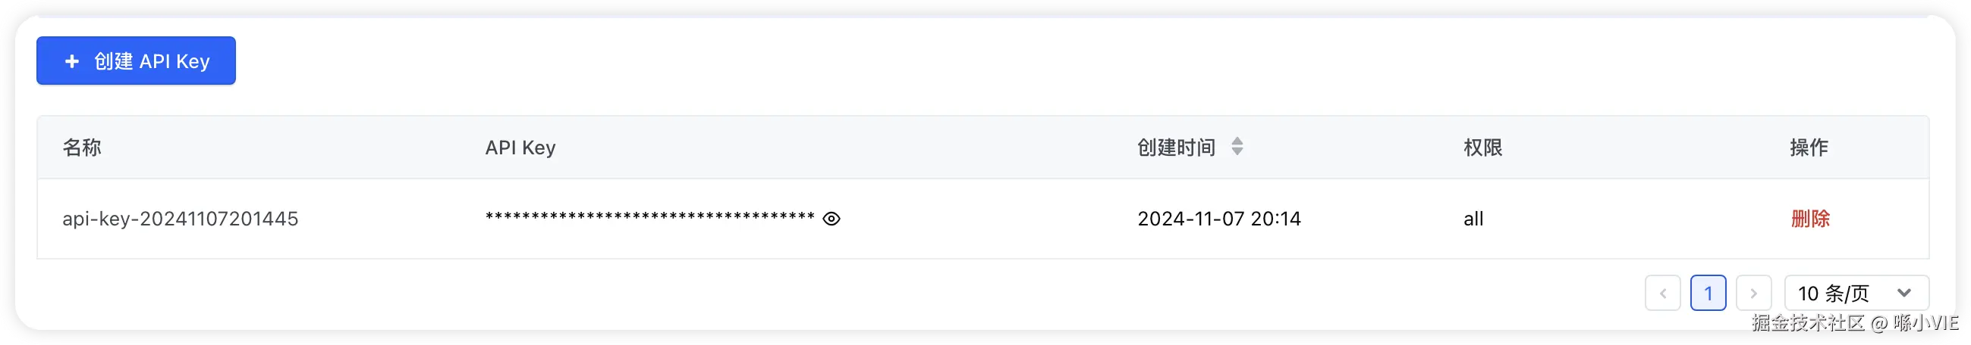Sort descending using the down caret
Viewport: 1971px width, 345px height.
(1237, 152)
